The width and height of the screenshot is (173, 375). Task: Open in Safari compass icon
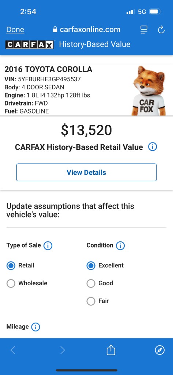pos(159,350)
